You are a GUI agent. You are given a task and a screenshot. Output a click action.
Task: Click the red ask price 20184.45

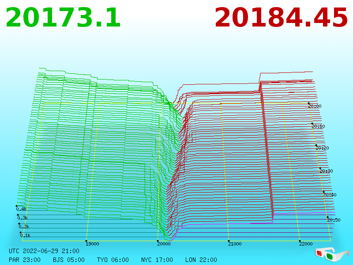coord(281,18)
